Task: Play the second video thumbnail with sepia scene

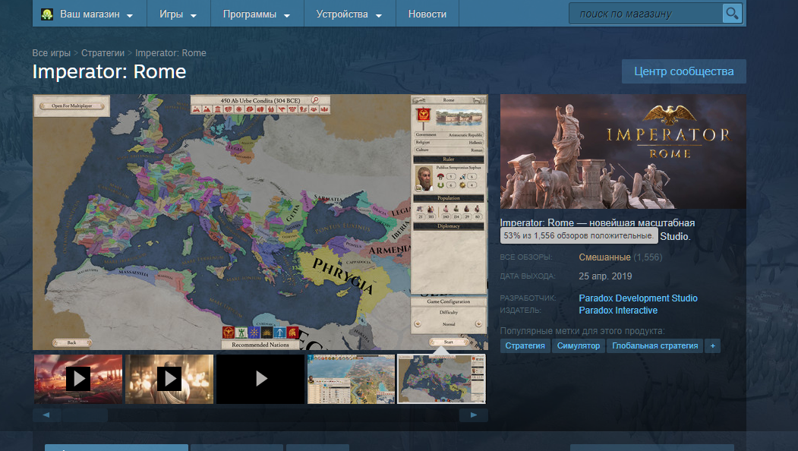Action: click(169, 379)
